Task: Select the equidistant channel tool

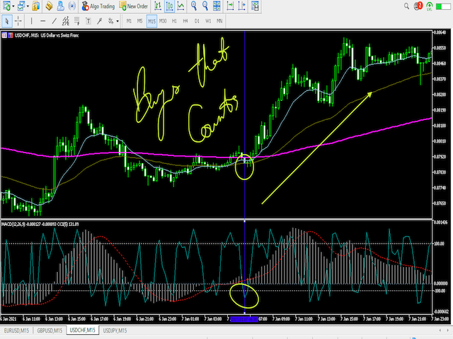Action: point(66,21)
